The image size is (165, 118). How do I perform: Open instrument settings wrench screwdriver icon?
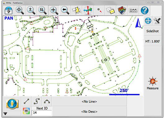click(x=157, y=21)
